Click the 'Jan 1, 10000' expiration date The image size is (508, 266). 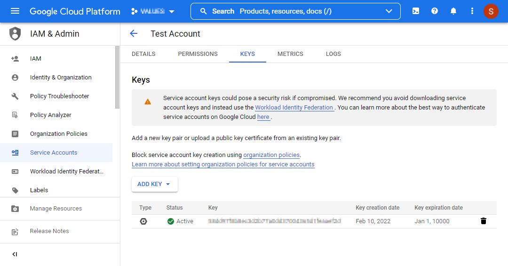click(432, 221)
